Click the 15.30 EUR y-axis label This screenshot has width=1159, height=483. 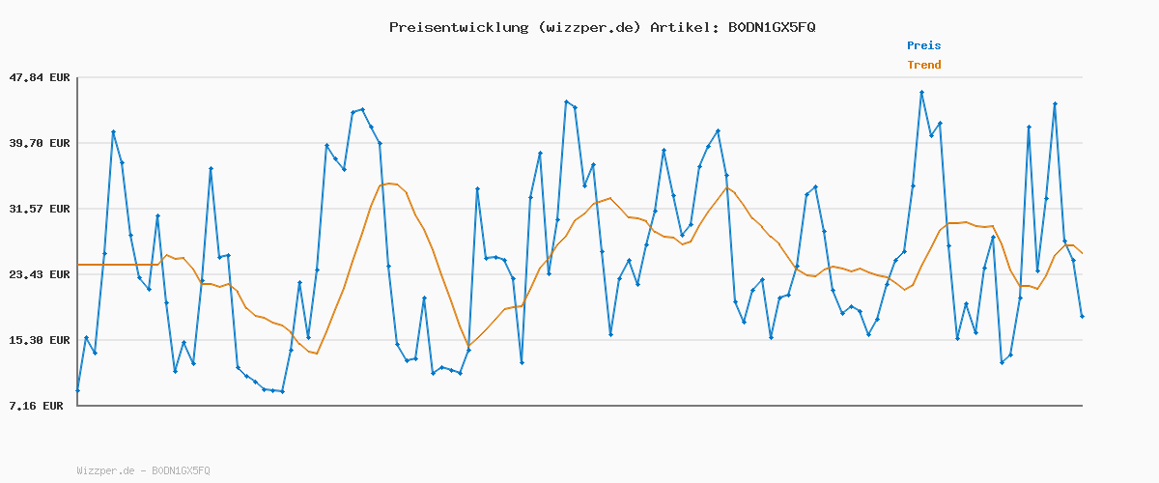coord(40,340)
